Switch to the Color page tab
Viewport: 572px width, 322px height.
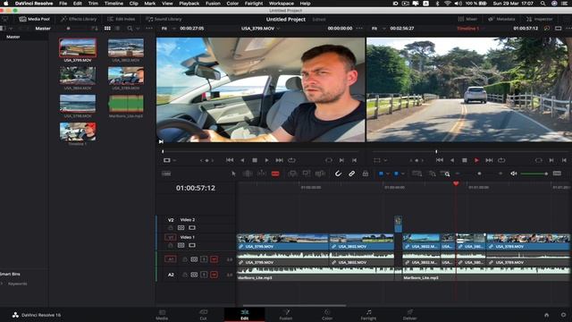[x=327, y=314]
